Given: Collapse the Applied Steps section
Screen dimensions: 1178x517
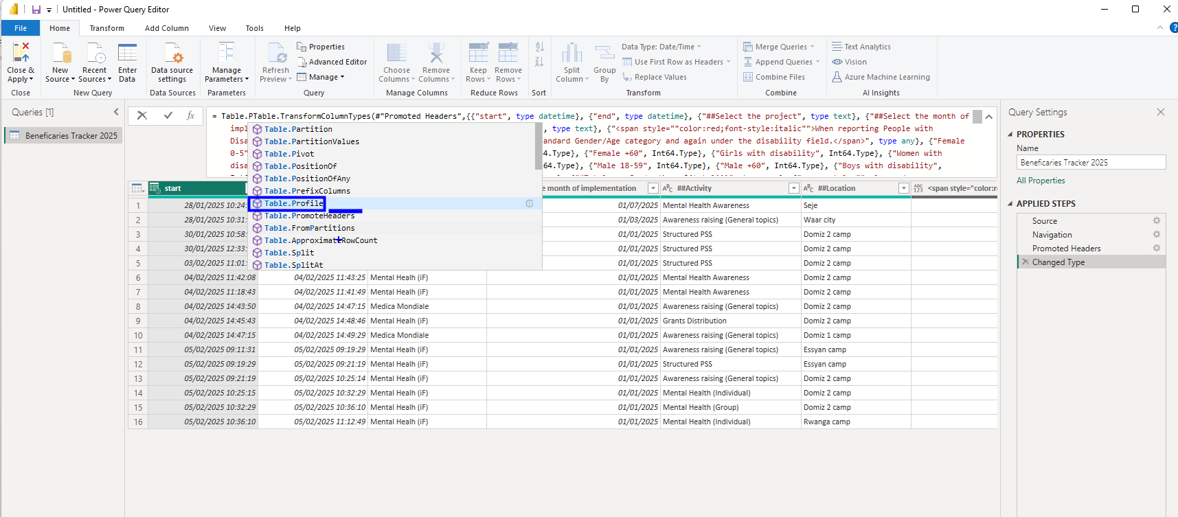Looking at the screenshot, I should (1010, 204).
